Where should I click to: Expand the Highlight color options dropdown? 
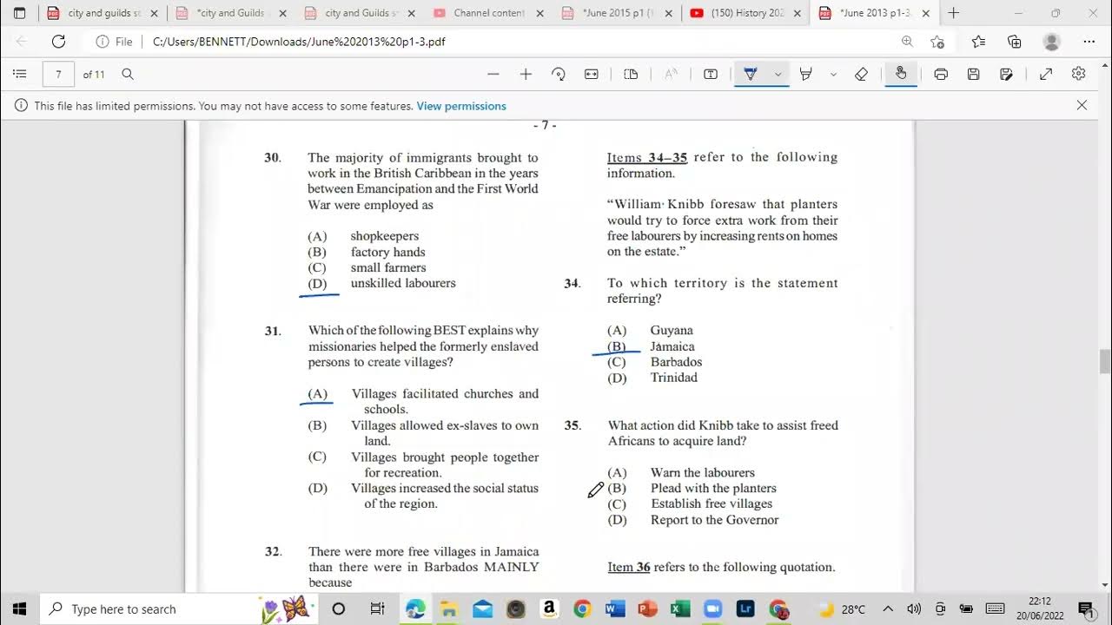click(x=833, y=75)
